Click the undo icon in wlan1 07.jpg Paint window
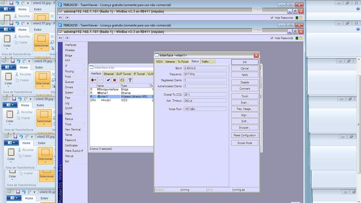 (17, 23)
